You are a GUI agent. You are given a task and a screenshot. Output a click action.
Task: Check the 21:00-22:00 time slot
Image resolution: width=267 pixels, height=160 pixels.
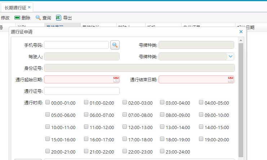86,151
